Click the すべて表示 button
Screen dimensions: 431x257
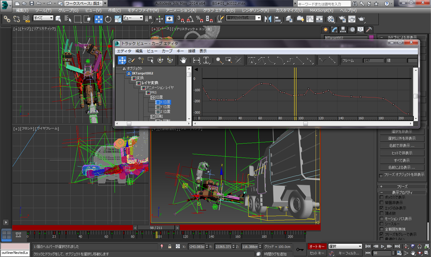402,161
